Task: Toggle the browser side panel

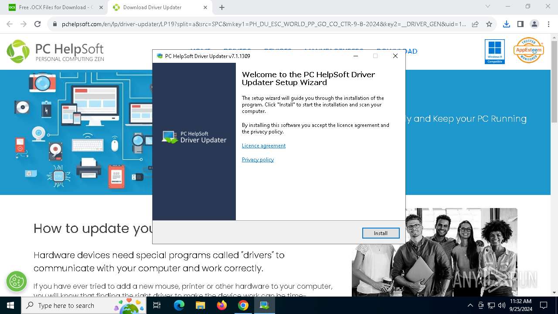Action: pos(520,24)
